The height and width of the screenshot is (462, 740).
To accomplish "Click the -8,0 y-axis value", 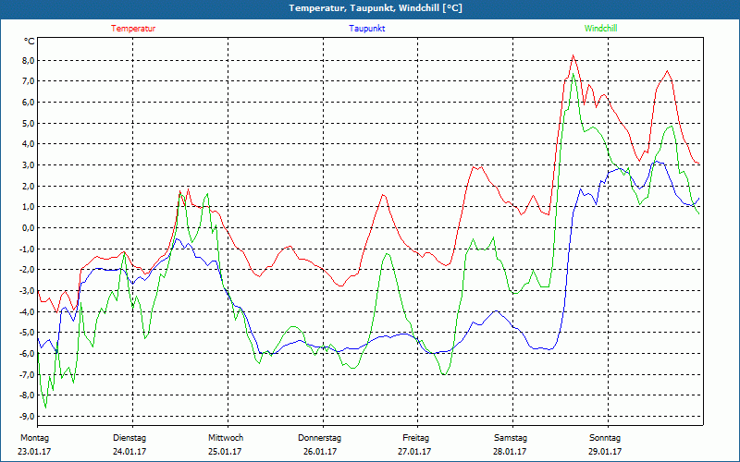I will [x=28, y=395].
